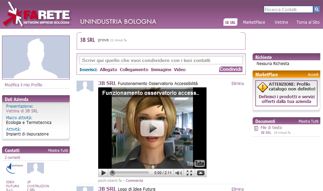Click the Dati Azienda panel header

click(x=36, y=99)
